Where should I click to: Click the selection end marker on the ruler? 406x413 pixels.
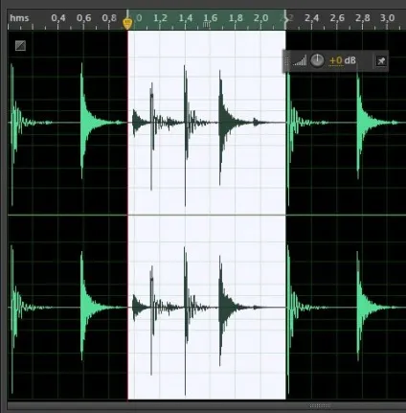pos(286,19)
